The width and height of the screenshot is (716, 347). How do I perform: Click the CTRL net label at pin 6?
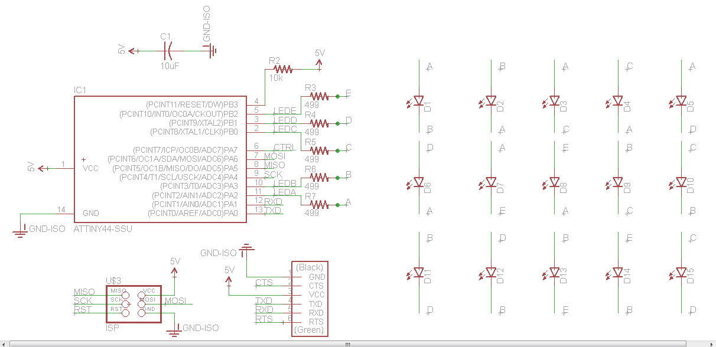click(x=284, y=147)
